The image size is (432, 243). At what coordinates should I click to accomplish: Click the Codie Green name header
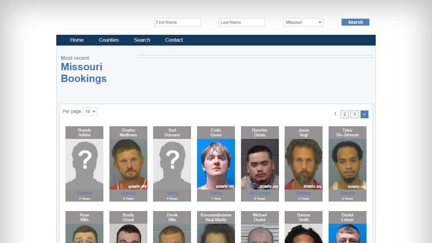216,133
